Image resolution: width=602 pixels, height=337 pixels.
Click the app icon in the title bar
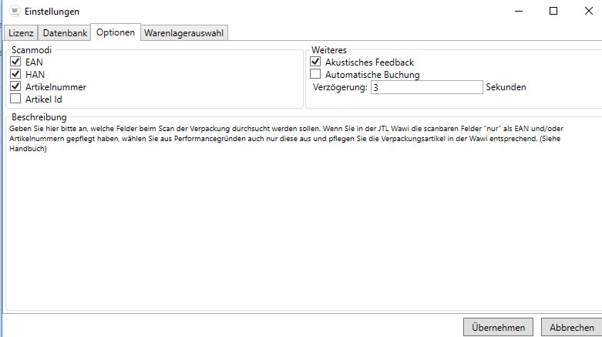[13, 12]
